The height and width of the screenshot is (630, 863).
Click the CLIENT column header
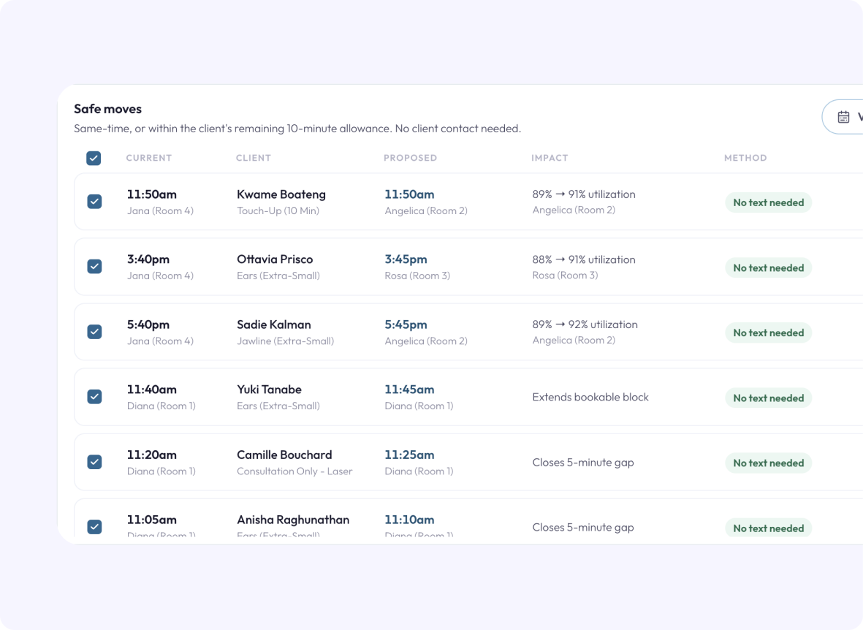[x=253, y=158]
